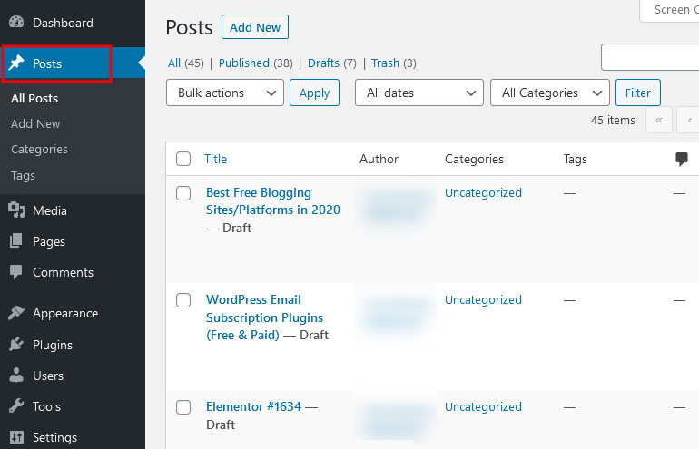Show Published (38) posts filter
This screenshot has width=699, height=449.
coord(255,63)
